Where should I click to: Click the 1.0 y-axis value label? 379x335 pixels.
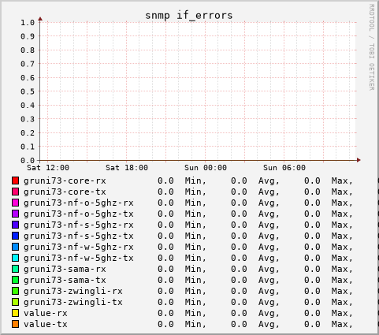(28, 23)
